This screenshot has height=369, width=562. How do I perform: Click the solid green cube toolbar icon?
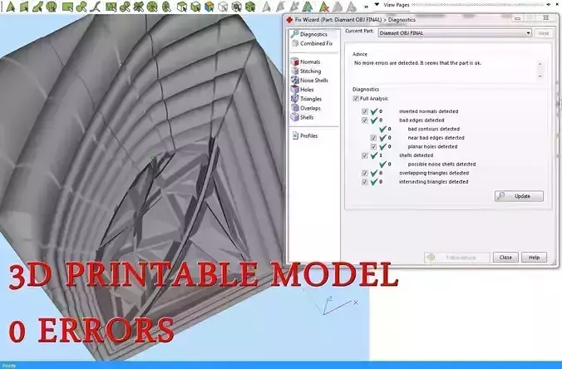250,7
